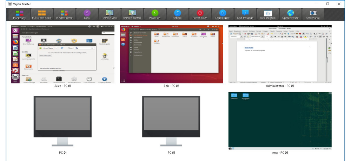Select Administrator - PC 03 screen thumbnail
The width and height of the screenshot is (351, 161).
click(x=280, y=54)
